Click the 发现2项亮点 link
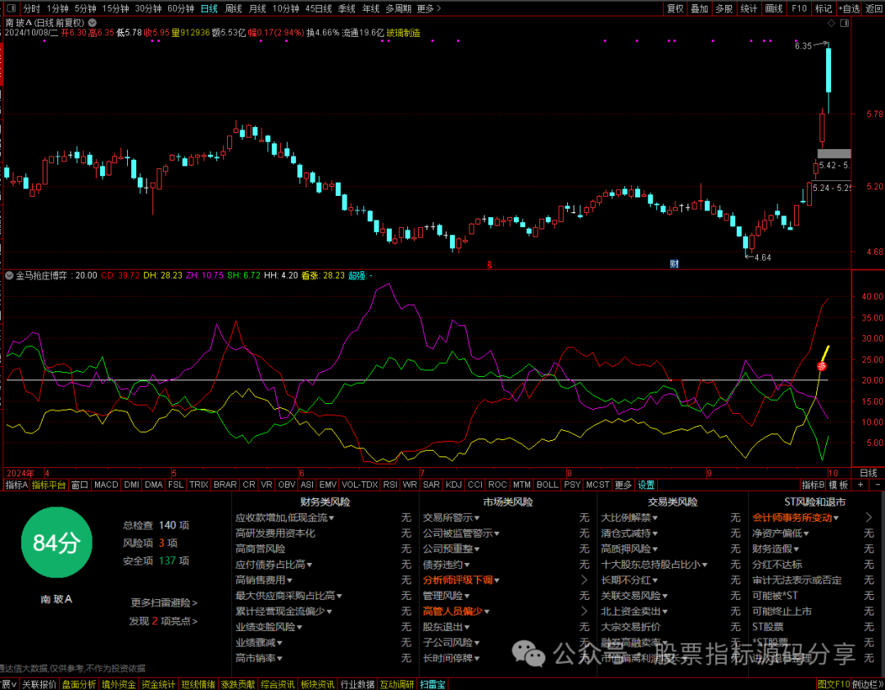The height and width of the screenshot is (690, 885). [x=163, y=621]
